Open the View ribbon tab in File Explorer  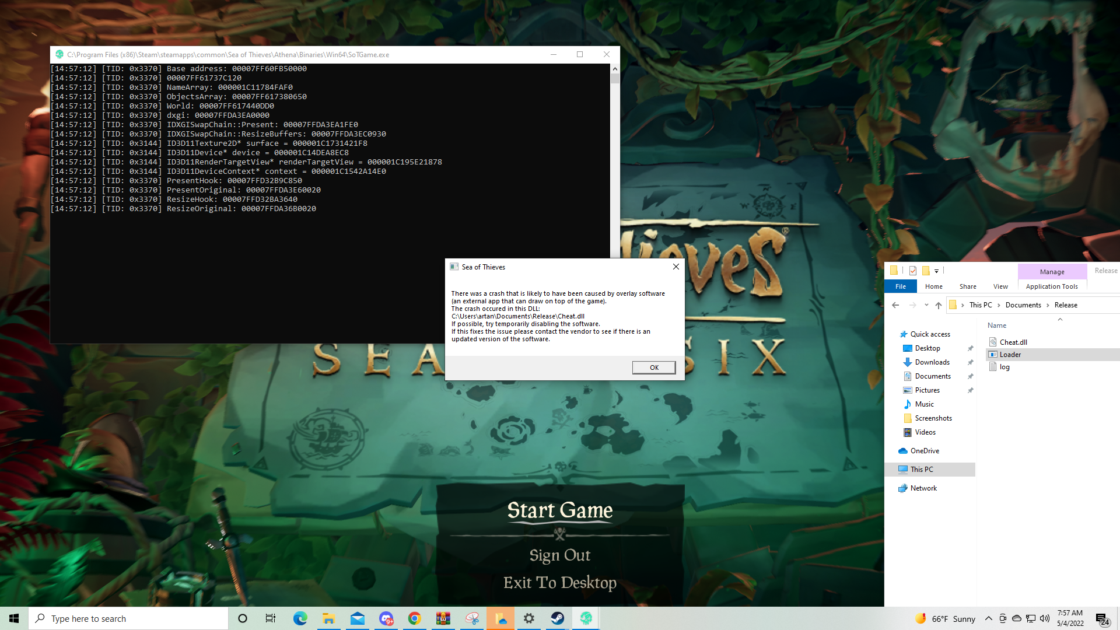[x=1000, y=286]
